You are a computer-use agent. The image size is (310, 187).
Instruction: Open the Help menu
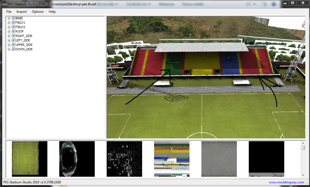point(52,12)
